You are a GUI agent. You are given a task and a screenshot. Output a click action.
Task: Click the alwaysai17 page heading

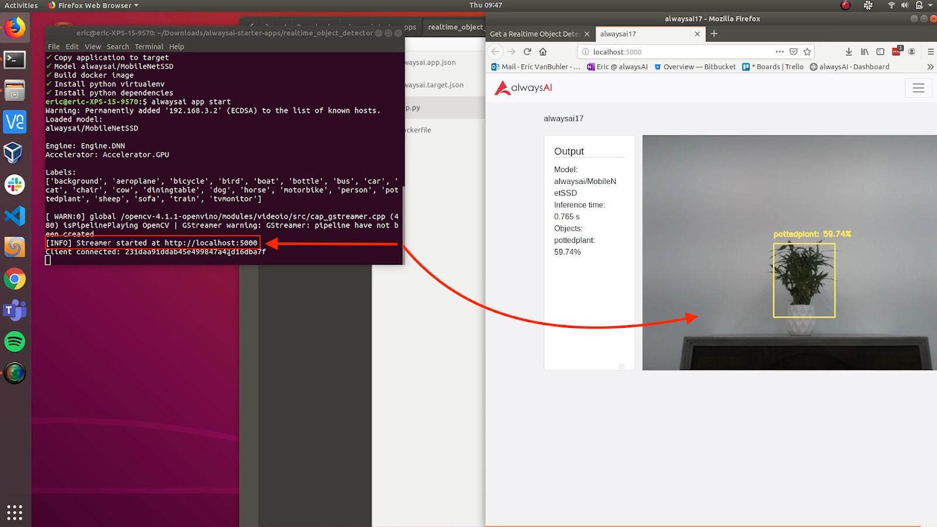click(x=563, y=119)
